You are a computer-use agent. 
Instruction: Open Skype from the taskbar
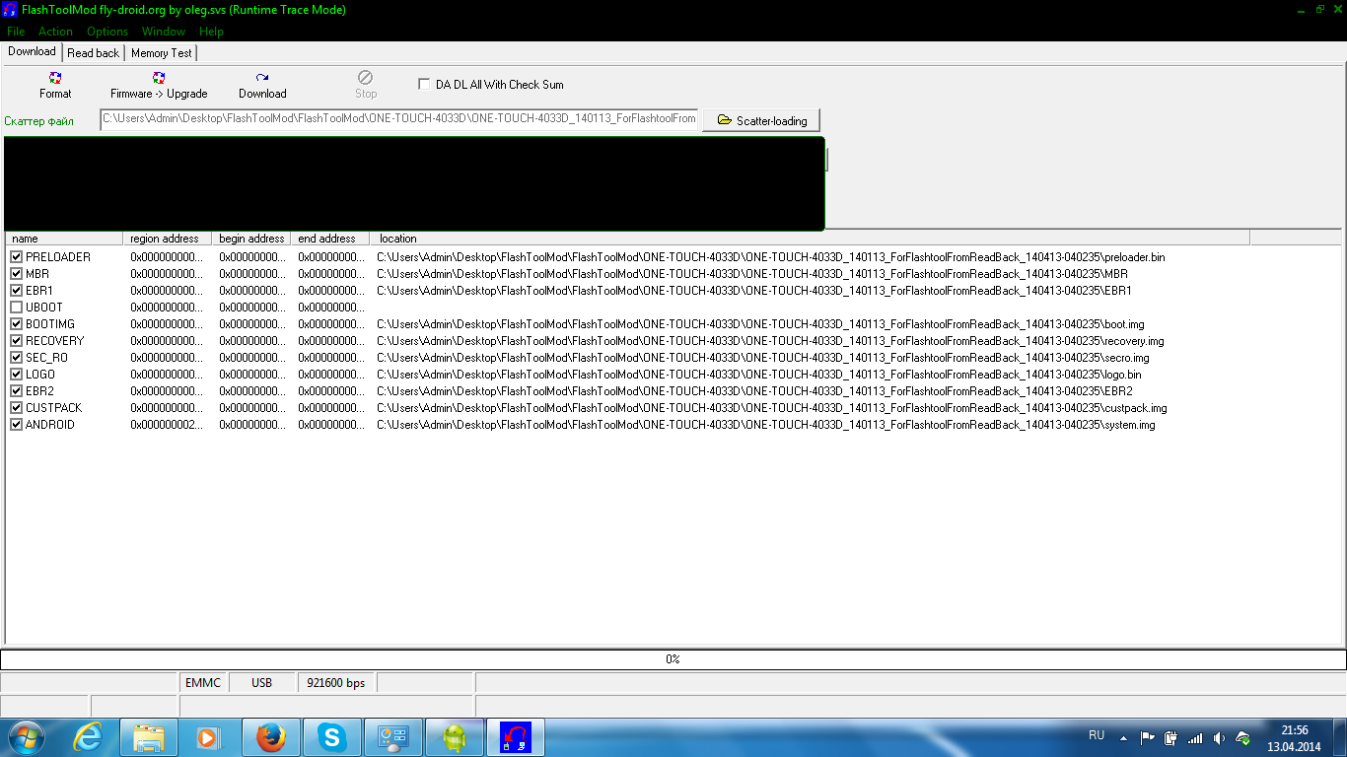(332, 737)
